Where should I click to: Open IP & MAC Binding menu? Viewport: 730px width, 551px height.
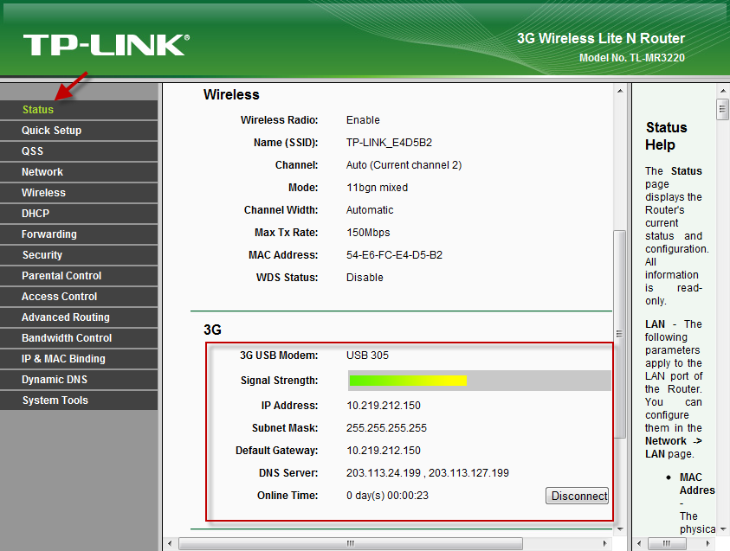tap(79, 359)
